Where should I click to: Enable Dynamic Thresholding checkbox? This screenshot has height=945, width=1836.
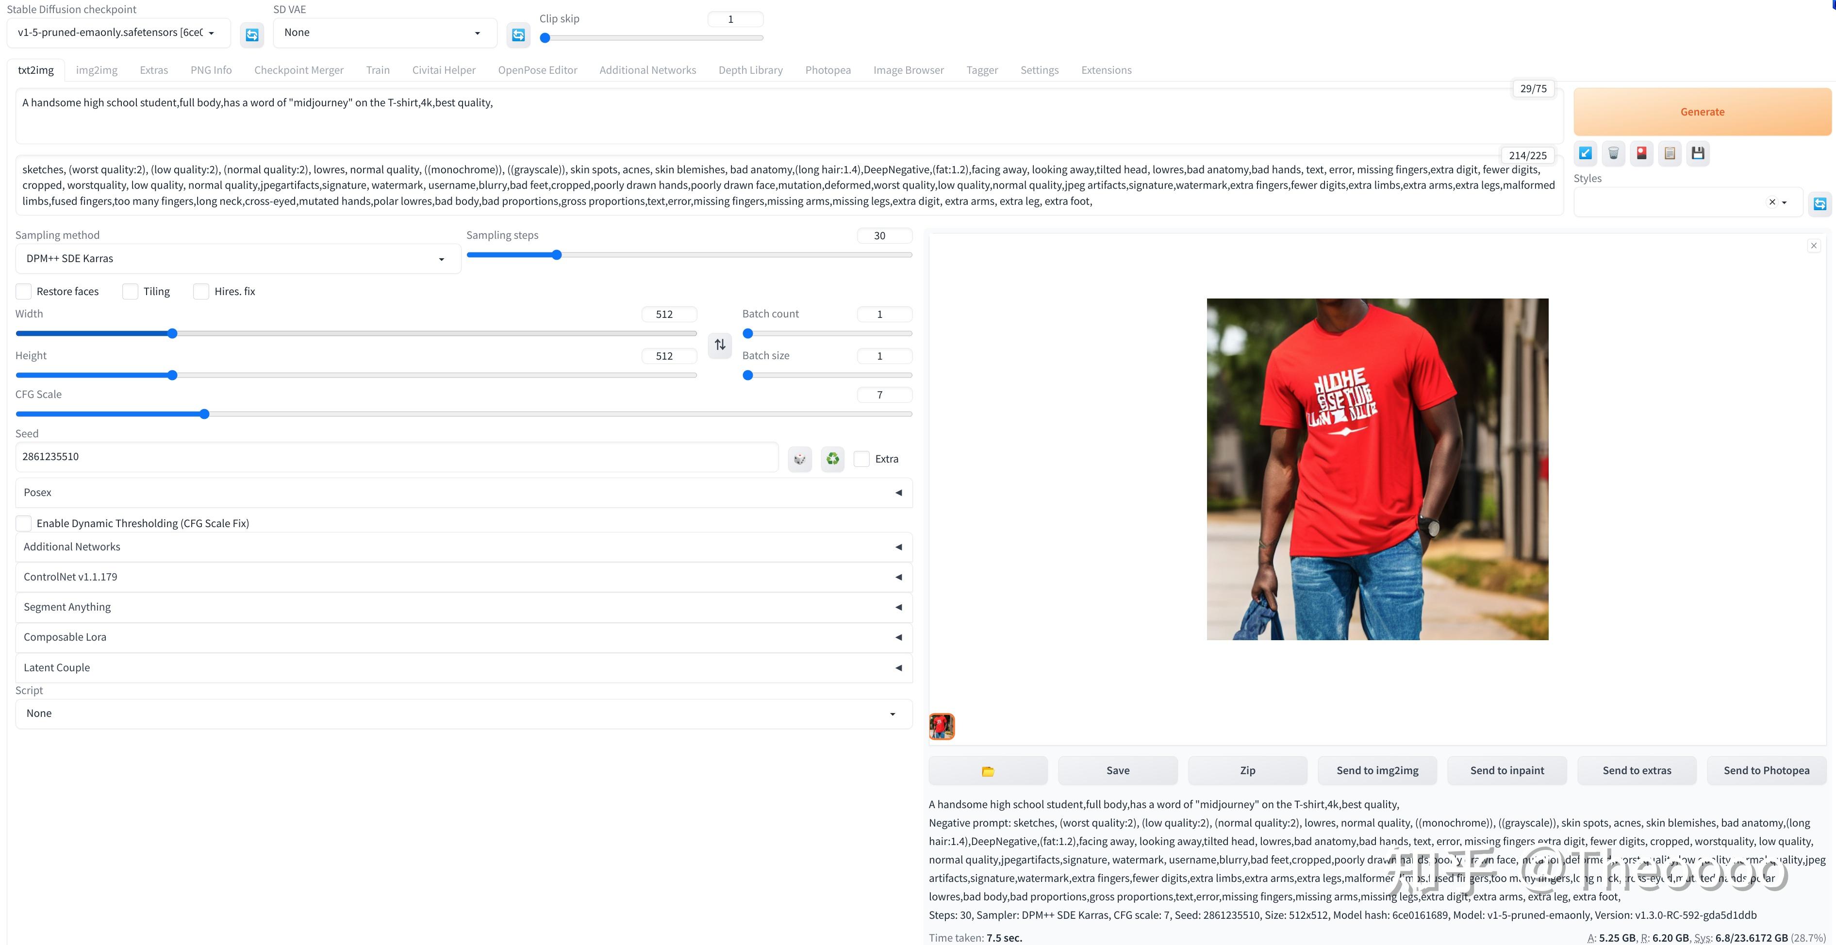[x=24, y=523]
